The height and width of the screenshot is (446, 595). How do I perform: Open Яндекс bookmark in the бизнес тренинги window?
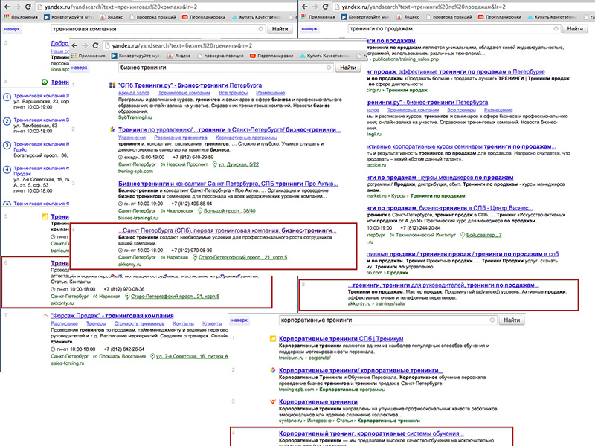pyautogui.click(x=179, y=56)
